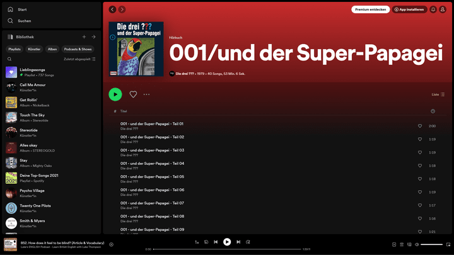Change playback speed 1x control
Image resolution: width=454 pixels, height=255 pixels.
click(197, 242)
